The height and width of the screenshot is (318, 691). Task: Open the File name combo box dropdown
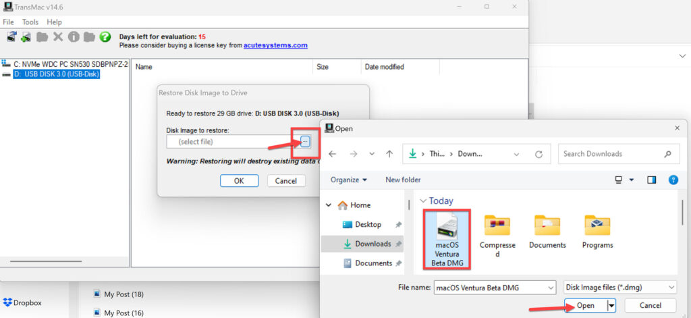(x=551, y=288)
